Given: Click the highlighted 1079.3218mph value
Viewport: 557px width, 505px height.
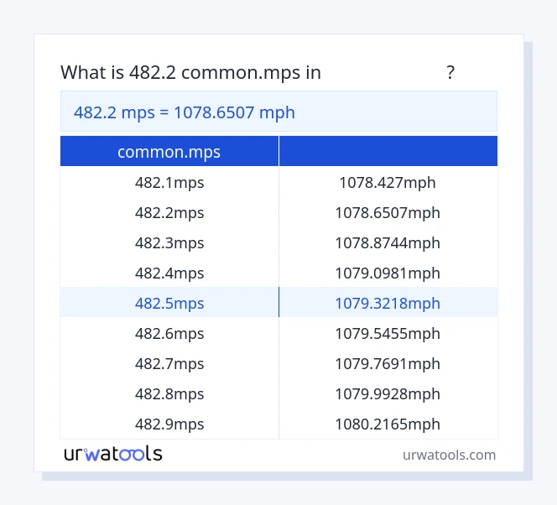Looking at the screenshot, I should [x=388, y=303].
